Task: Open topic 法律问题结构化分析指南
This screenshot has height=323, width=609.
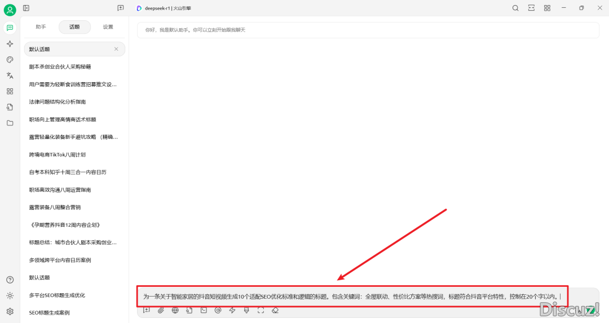Action: pos(58,102)
